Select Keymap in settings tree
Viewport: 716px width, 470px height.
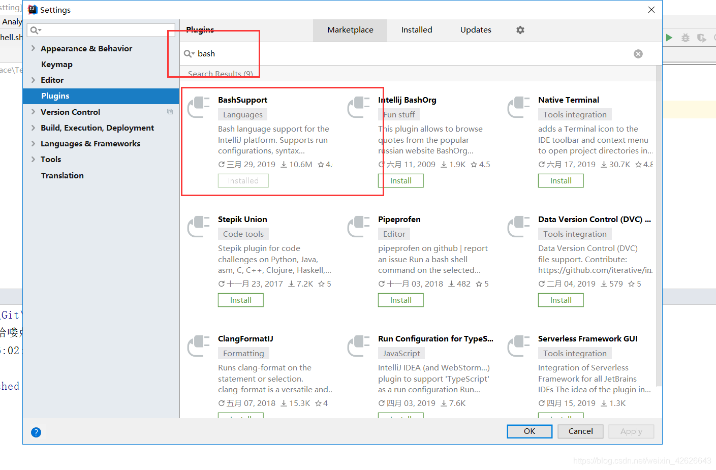coord(57,65)
